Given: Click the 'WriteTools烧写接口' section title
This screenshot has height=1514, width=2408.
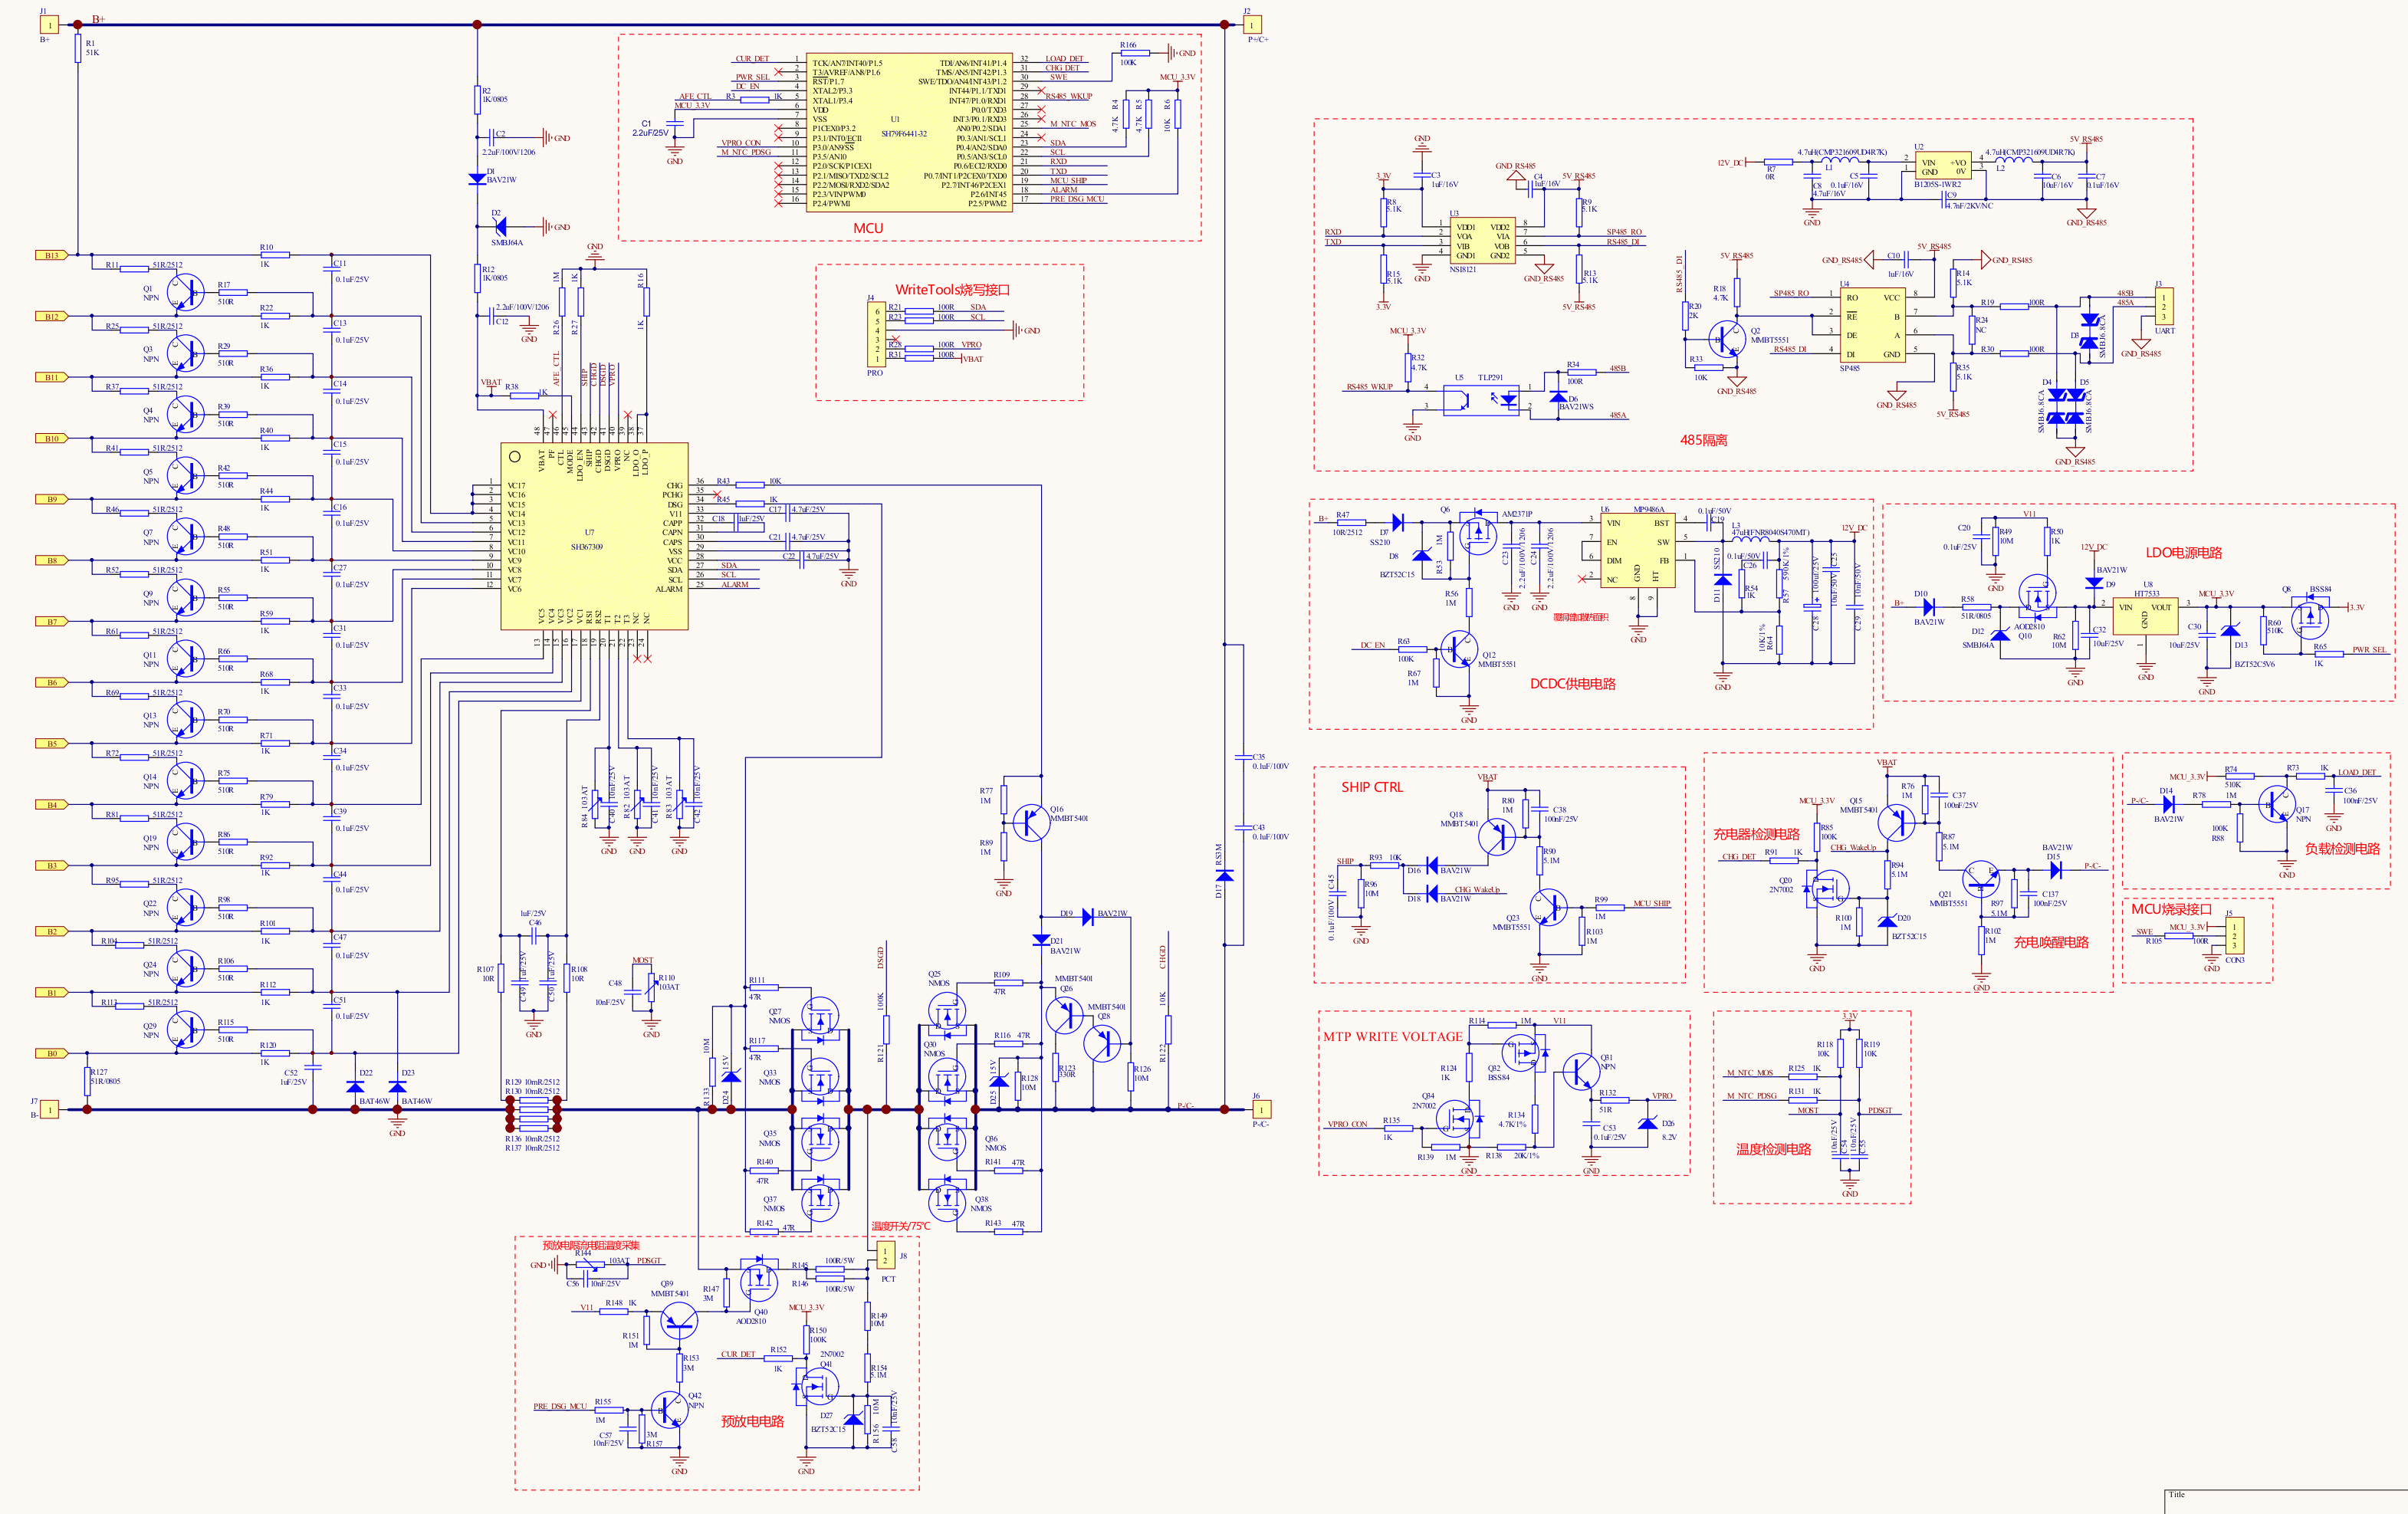Looking at the screenshot, I should [953, 290].
